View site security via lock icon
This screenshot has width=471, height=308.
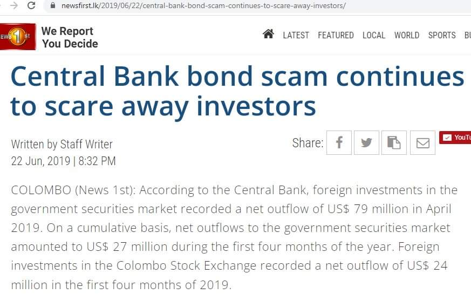(x=53, y=5)
